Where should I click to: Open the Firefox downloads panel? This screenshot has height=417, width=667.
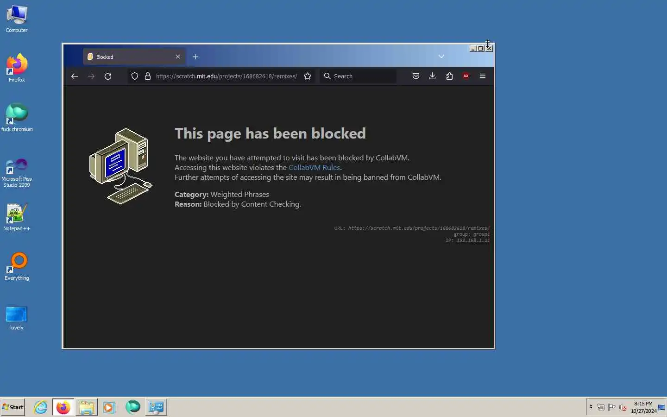pyautogui.click(x=433, y=76)
